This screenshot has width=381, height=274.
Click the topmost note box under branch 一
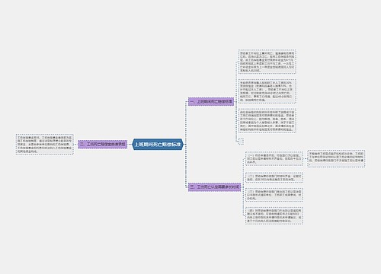[267, 62]
